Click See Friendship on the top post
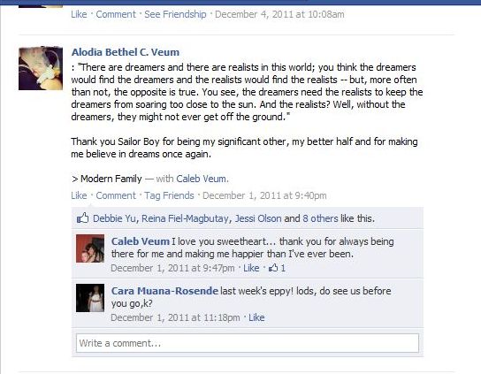Viewport: 481px width, 374px height. tap(175, 14)
